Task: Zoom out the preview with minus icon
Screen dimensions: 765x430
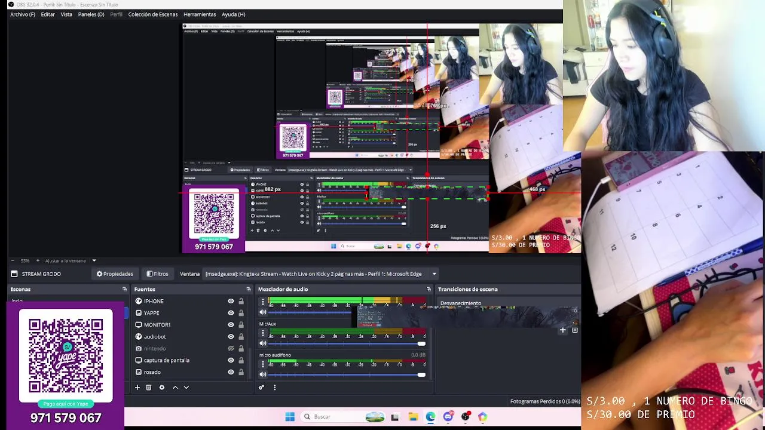Action: (x=11, y=260)
